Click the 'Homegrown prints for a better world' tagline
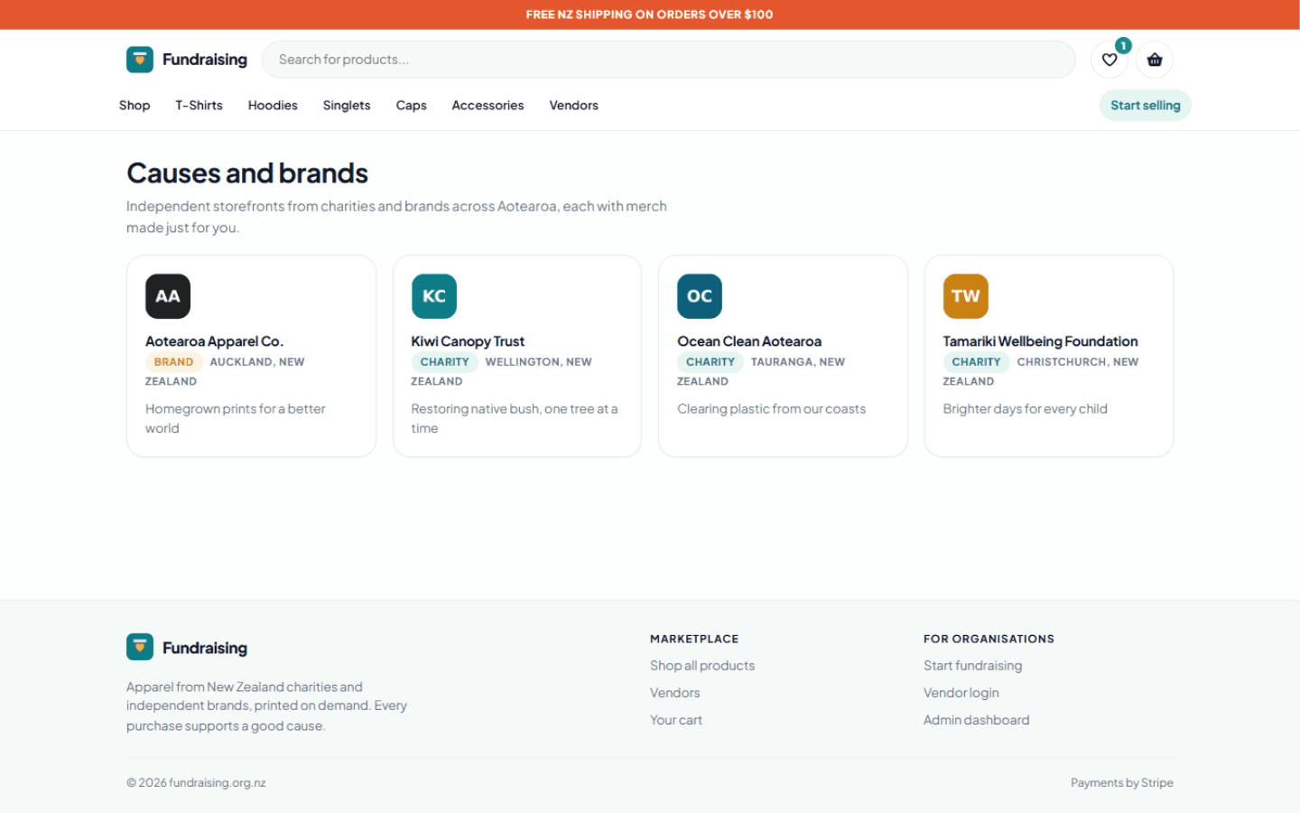The image size is (1300, 813). tap(236, 418)
